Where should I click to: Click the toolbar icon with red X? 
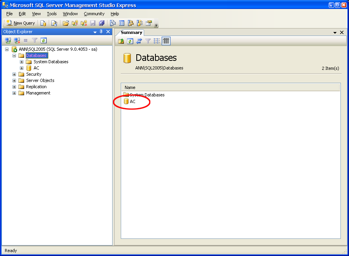(84, 23)
